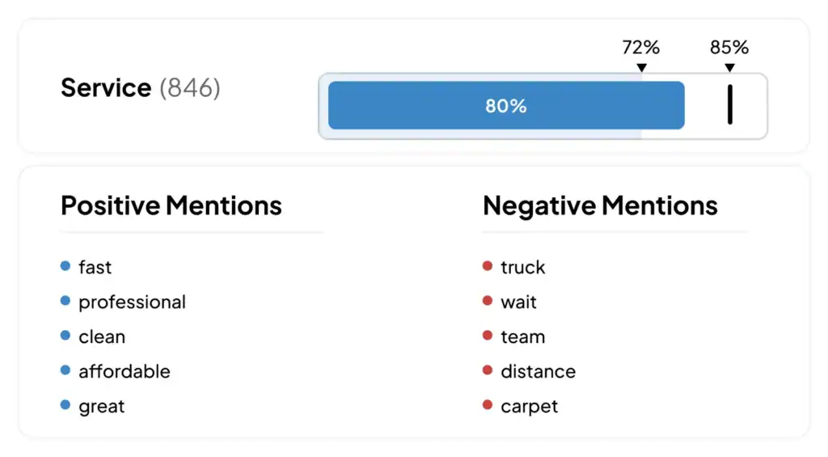Click the red bullet beside wait

[488, 301]
